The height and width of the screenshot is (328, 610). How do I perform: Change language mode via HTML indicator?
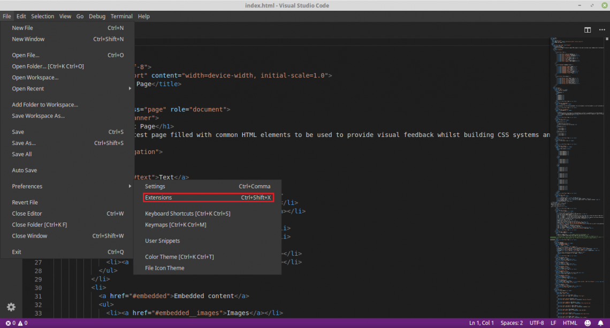pos(570,323)
